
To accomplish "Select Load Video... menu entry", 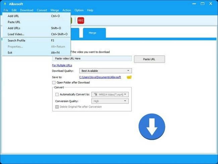I will click(x=37, y=34).
